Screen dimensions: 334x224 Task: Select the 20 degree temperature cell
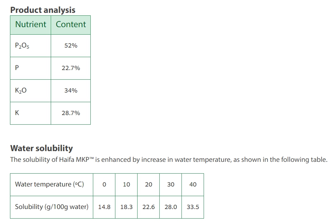click(x=149, y=185)
